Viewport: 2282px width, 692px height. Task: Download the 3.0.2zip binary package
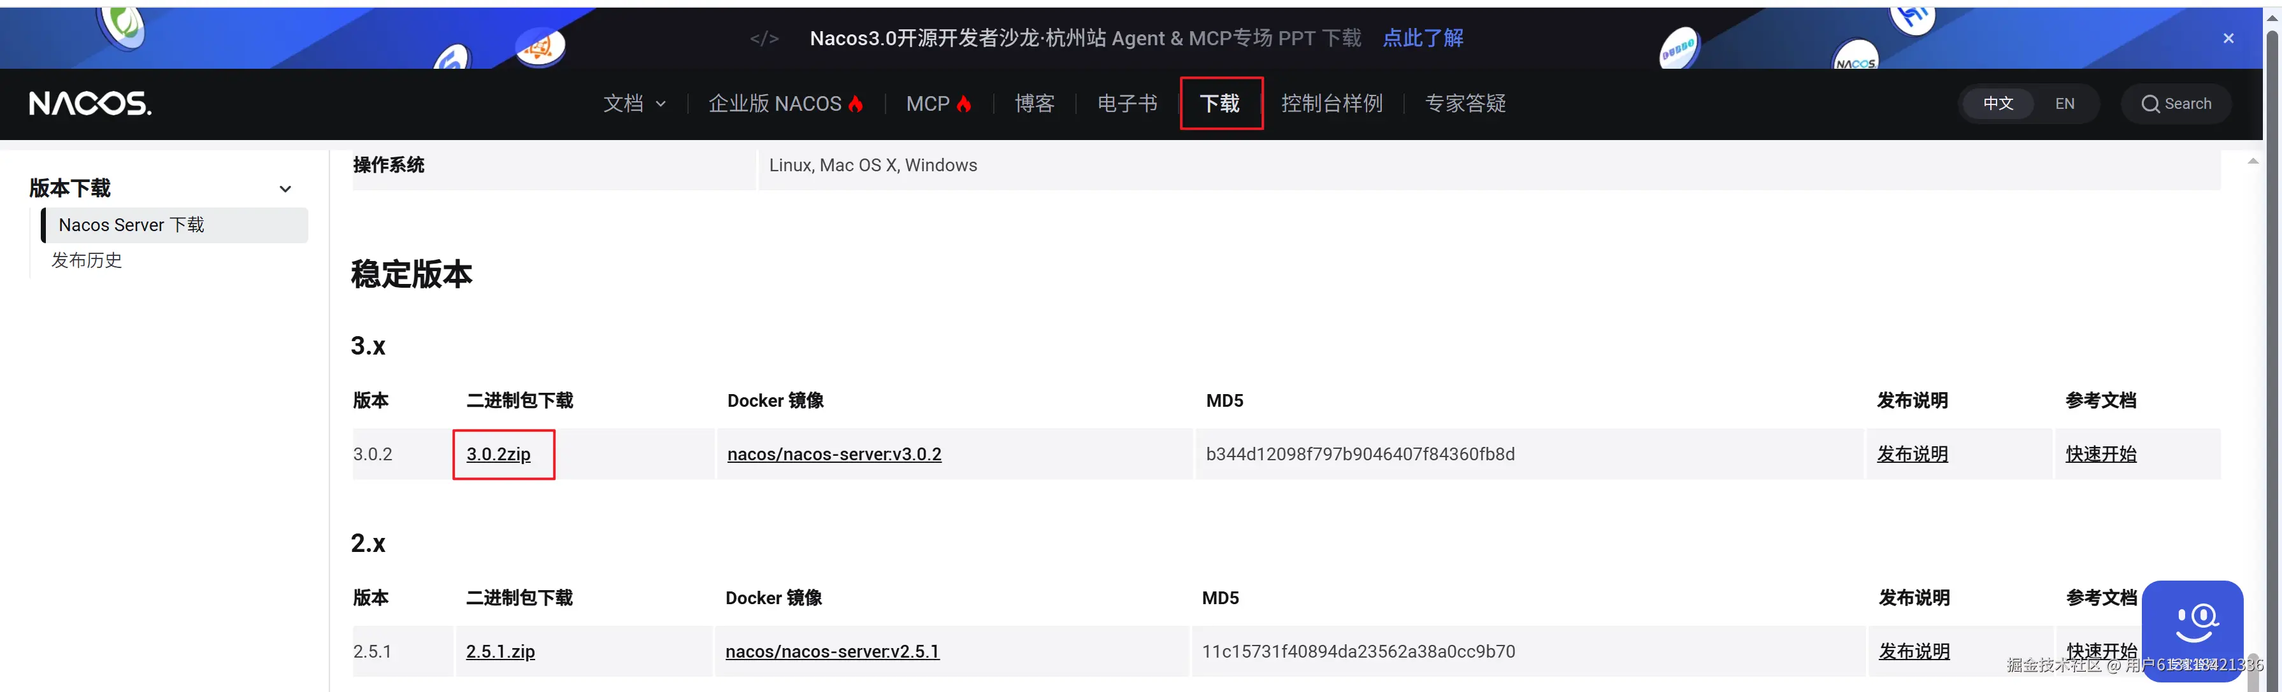(499, 454)
